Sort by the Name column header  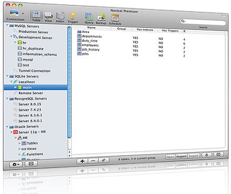point(91,28)
